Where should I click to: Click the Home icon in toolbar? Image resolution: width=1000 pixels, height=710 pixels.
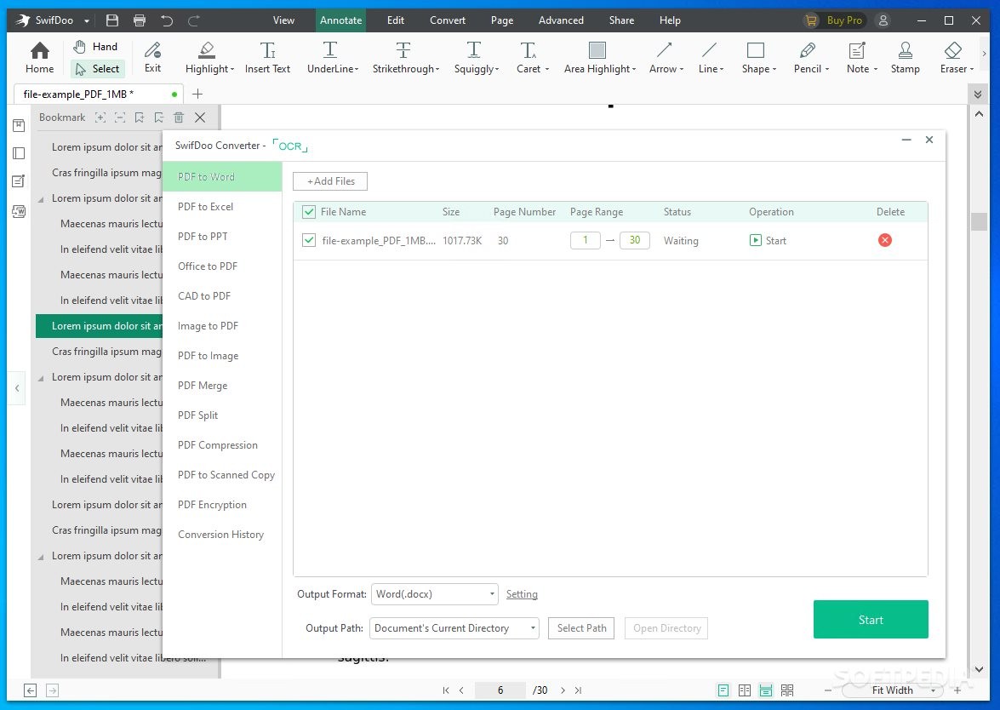[39, 57]
